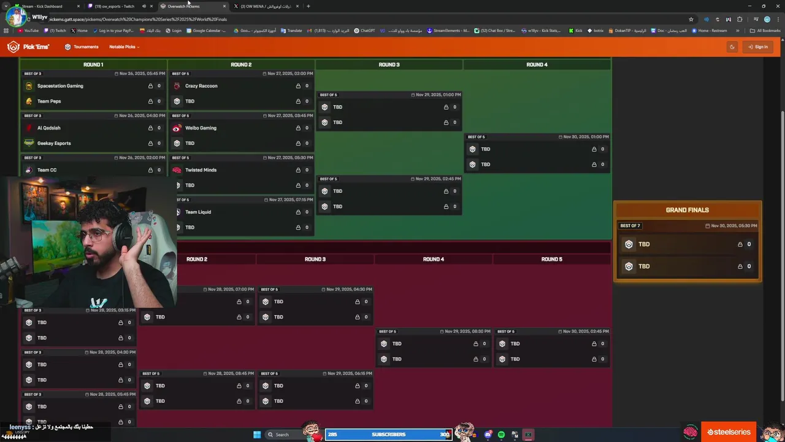The image size is (785, 442).
Task: Click lock icon on second Grand Finals TBD
Action: point(740,266)
